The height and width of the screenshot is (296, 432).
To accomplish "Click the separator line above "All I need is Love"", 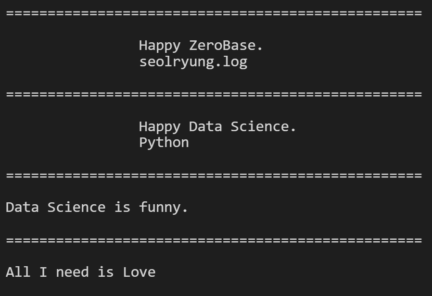I will (214, 240).
